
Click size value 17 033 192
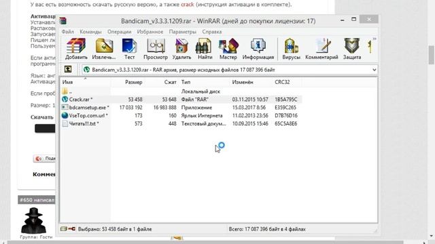point(130,107)
